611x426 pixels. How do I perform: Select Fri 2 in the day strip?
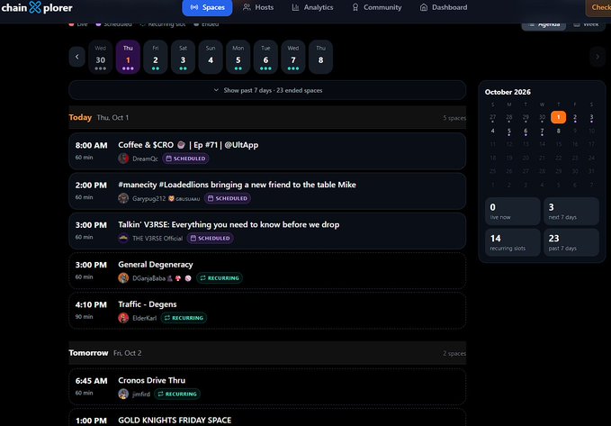[156, 57]
